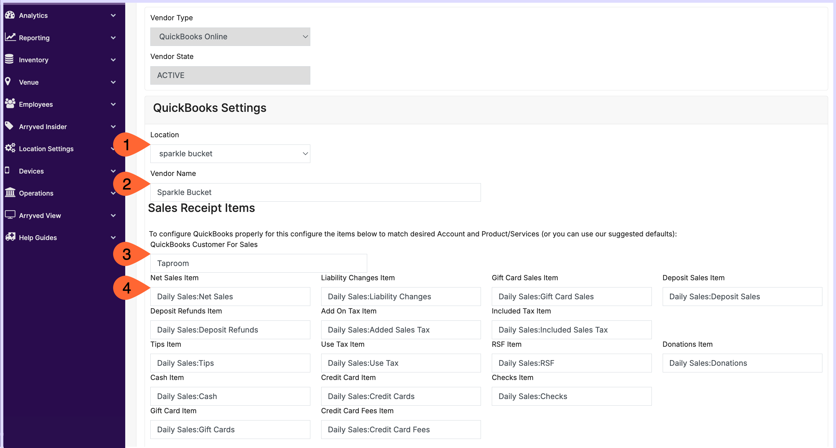
Task: Click the Deposit Sales Item field
Action: coord(742,297)
